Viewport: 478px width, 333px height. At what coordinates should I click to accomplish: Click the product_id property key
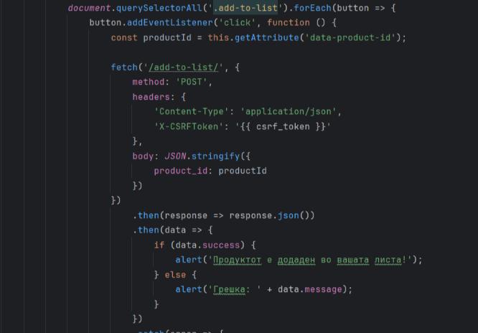181,171
